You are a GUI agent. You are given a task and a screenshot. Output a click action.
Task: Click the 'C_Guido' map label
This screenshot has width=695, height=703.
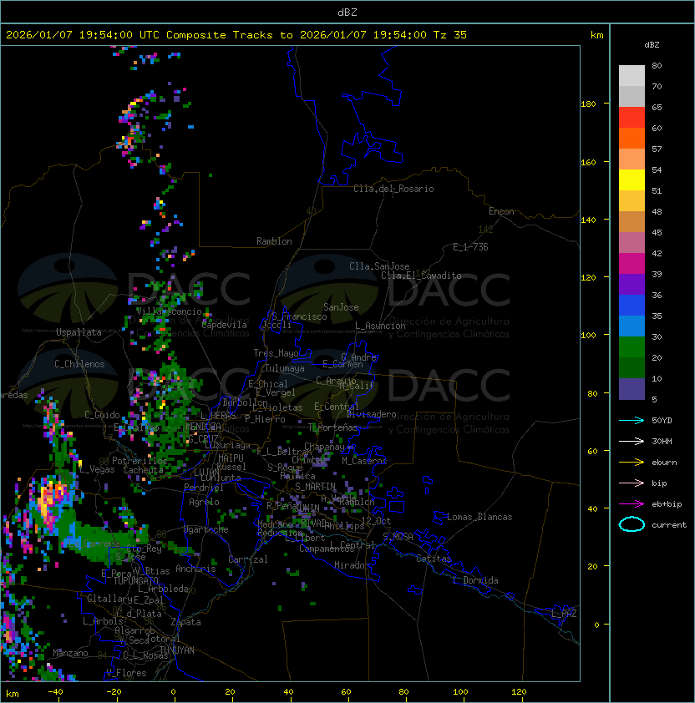click(x=102, y=415)
